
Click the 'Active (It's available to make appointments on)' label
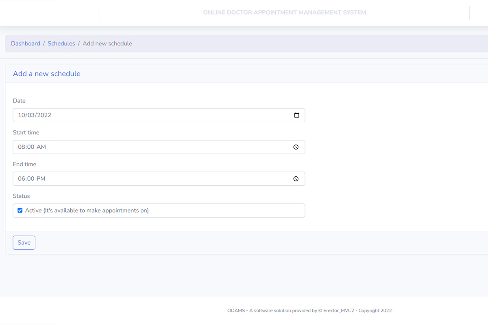coord(87,210)
